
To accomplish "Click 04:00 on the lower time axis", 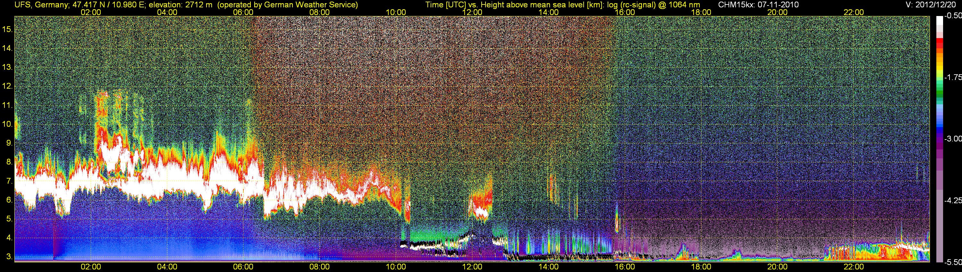I will point(167,267).
